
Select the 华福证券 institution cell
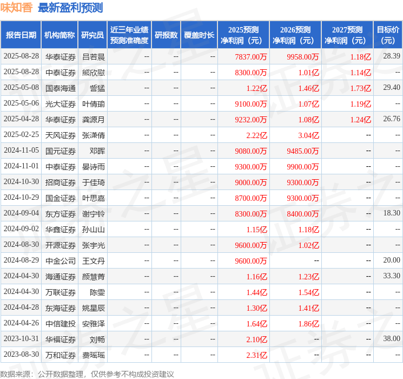pos(61,339)
